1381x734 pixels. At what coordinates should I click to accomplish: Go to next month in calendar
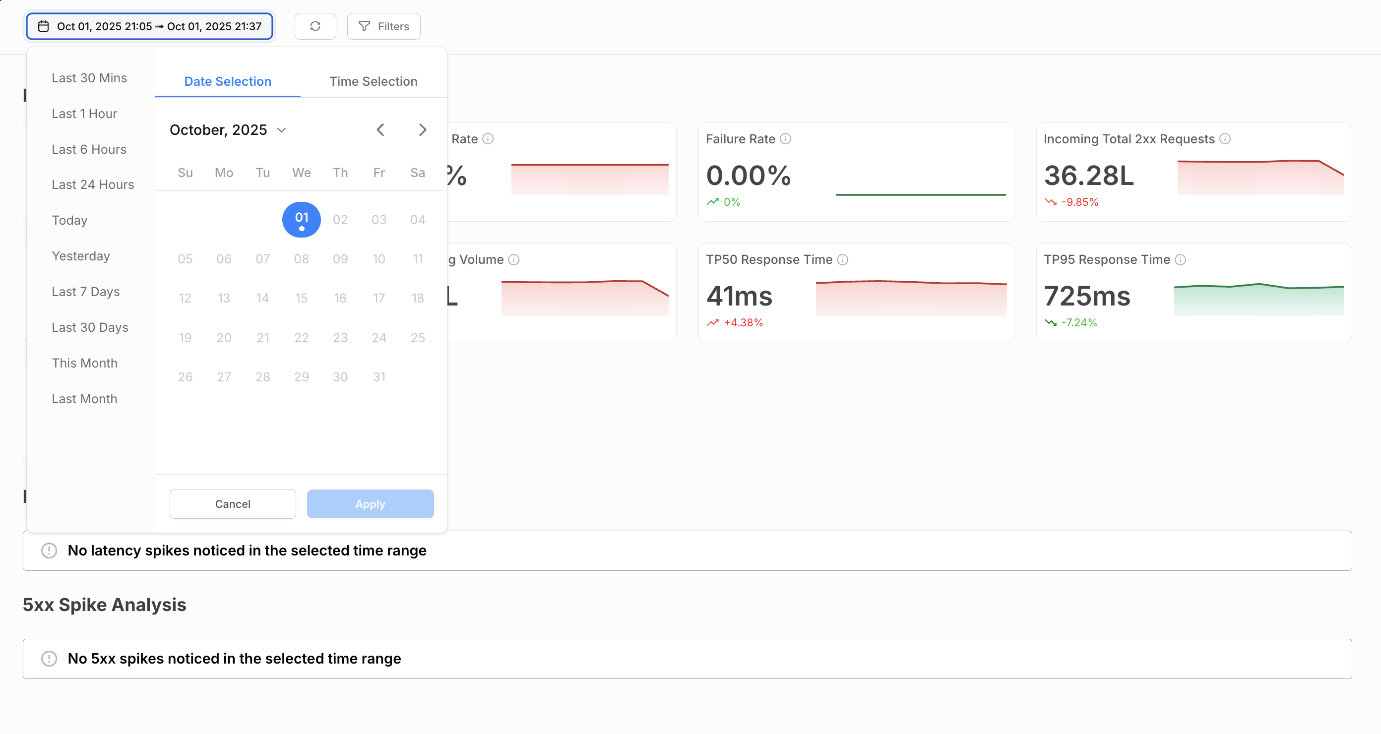click(x=423, y=130)
